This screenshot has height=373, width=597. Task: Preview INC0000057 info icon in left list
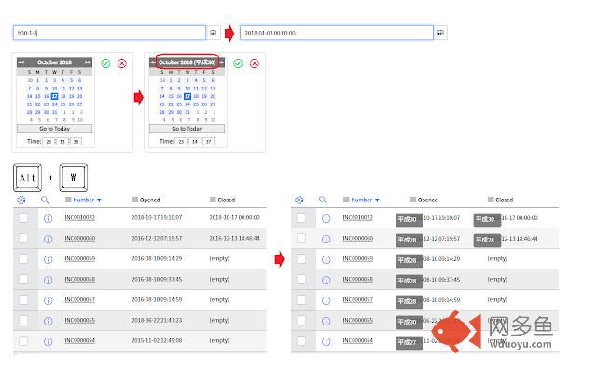tap(48, 300)
